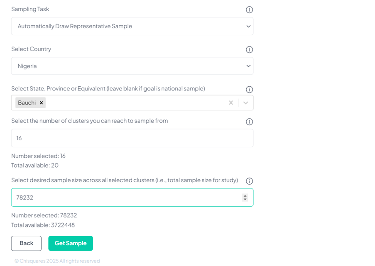
Task: Click info icon beside Sampling Task label
Action: (249, 10)
